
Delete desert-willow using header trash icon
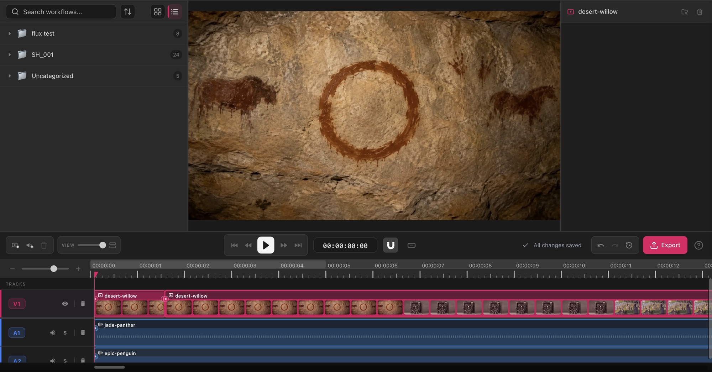pyautogui.click(x=700, y=12)
